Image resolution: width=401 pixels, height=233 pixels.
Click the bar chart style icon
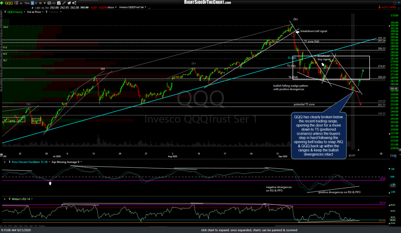(x=54, y=3)
